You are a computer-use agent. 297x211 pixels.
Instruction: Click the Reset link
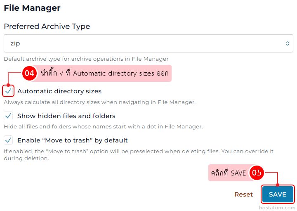point(244,194)
